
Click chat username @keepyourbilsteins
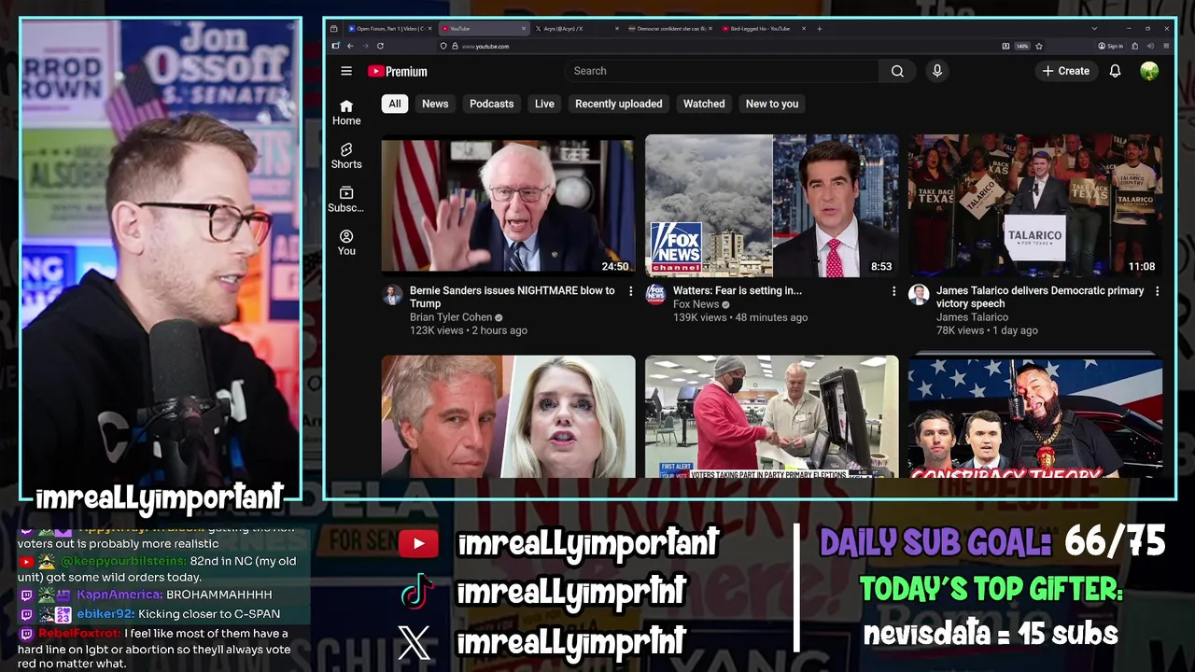coord(122,561)
